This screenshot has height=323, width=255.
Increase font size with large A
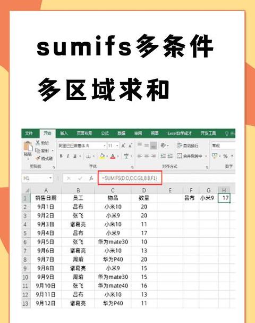pos(123,146)
